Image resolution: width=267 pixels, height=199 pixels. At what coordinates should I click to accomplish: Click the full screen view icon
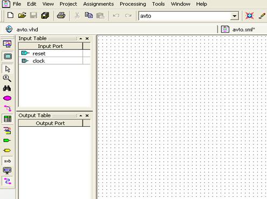pyautogui.click(x=8, y=57)
